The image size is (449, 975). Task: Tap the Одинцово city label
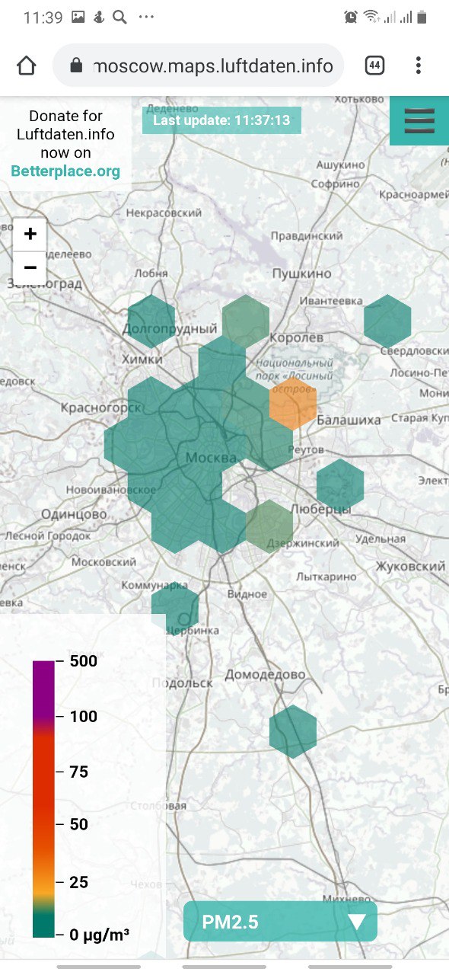[x=74, y=514]
